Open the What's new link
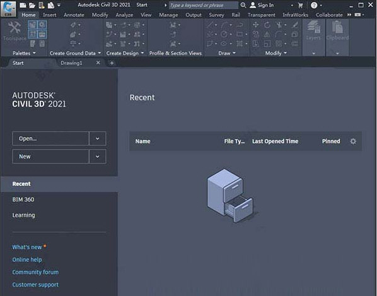This screenshot has height=296, width=377. 27,247
